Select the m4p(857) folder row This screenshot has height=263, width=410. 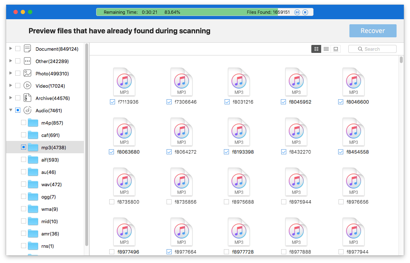(45, 123)
